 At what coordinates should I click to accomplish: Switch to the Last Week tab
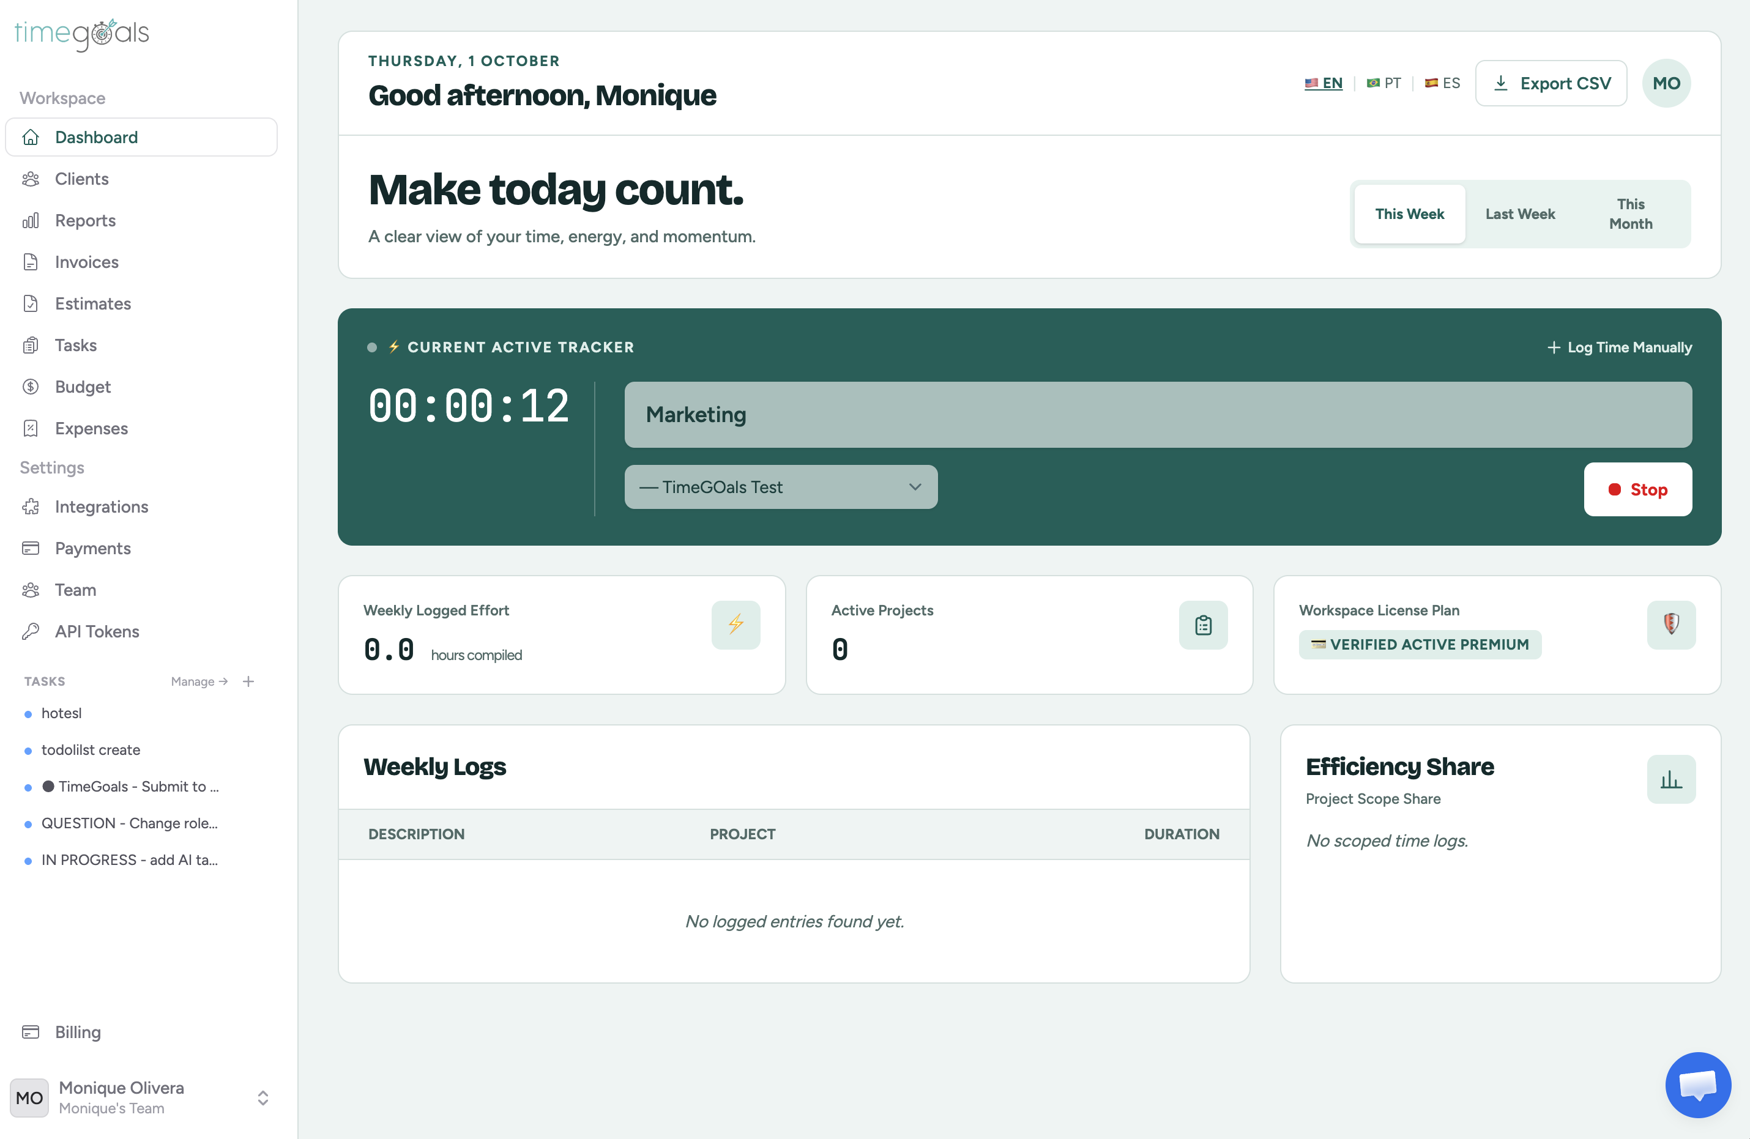pyautogui.click(x=1520, y=214)
